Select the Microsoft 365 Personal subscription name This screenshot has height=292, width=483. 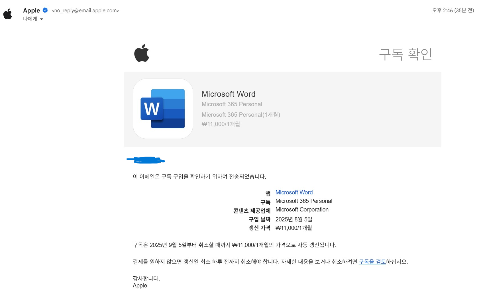click(304, 201)
